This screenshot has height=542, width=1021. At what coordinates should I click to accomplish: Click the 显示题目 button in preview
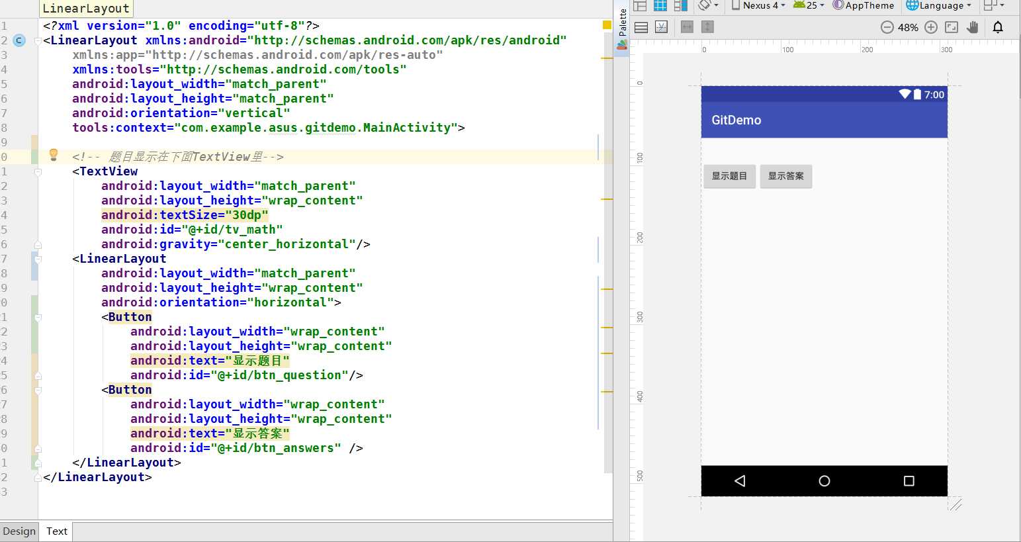click(729, 176)
